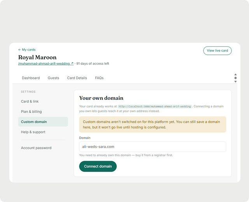
Task: Click the round scrollbar thumb
Action: point(235,78)
